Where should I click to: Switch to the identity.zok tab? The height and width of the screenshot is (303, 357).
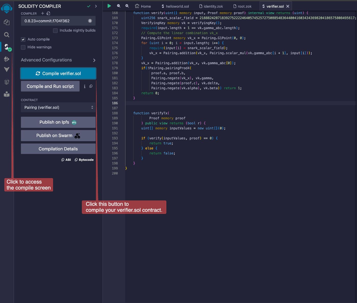pos(213,6)
